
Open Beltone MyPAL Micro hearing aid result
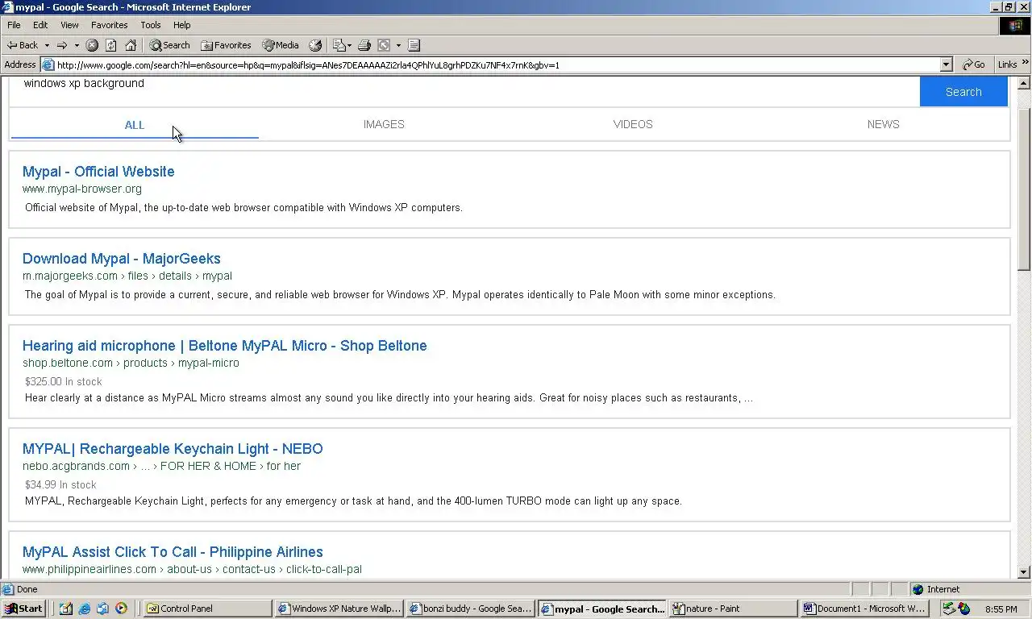(225, 346)
